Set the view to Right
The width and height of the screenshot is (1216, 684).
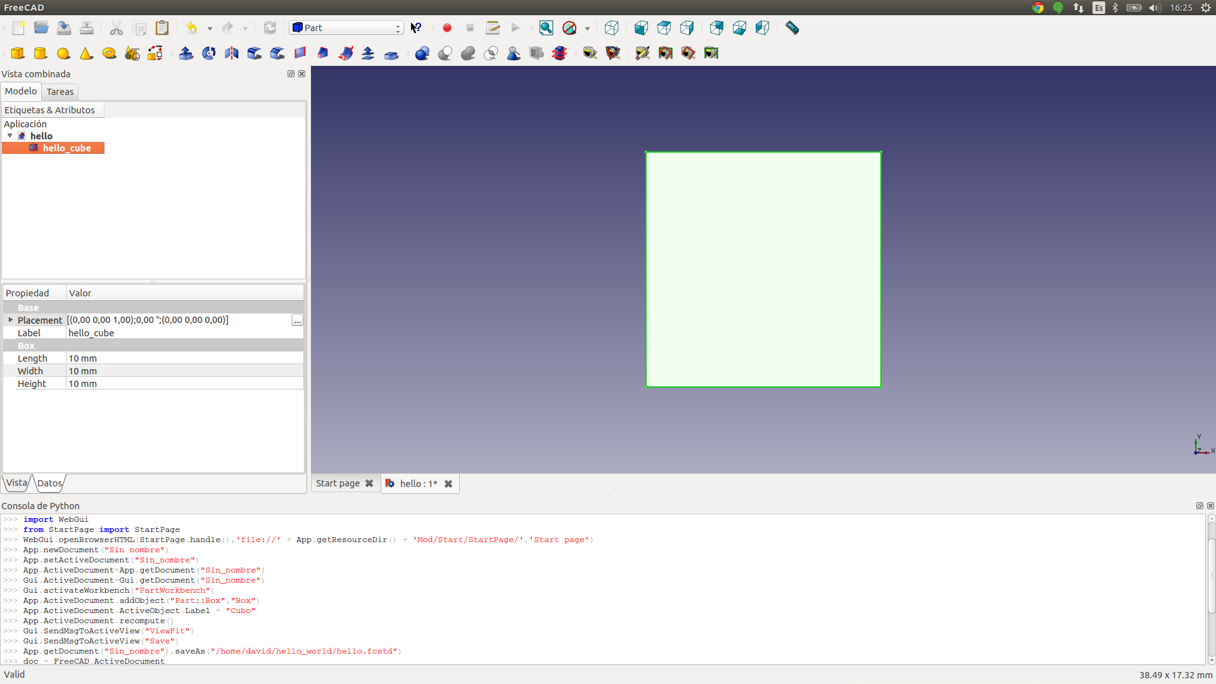pos(687,28)
